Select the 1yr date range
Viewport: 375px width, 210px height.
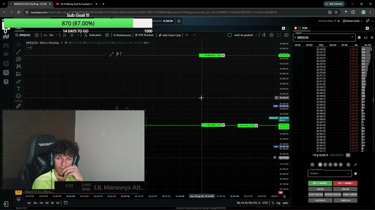29,203
